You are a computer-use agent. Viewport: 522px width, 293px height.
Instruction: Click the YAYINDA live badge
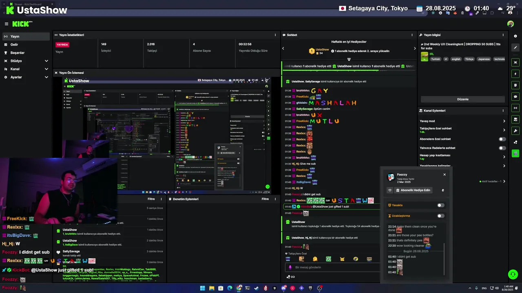click(62, 45)
